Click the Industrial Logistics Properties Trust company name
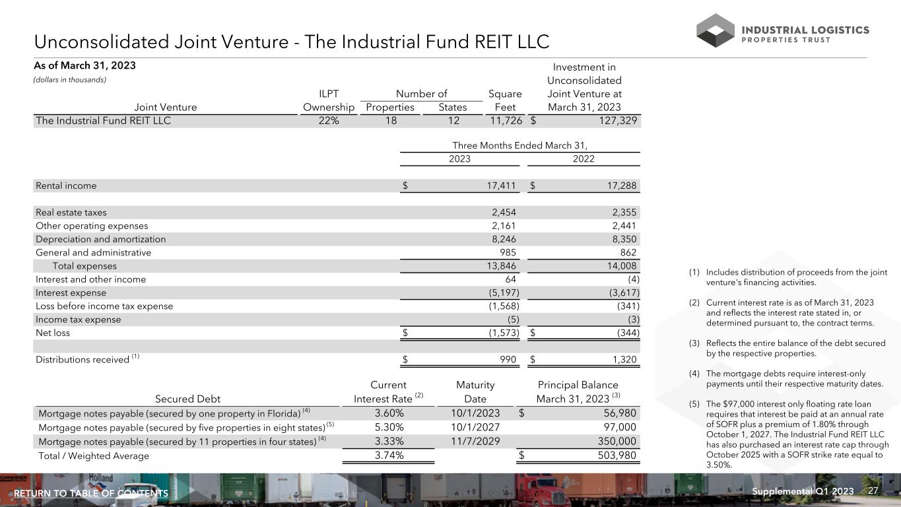 (x=805, y=34)
